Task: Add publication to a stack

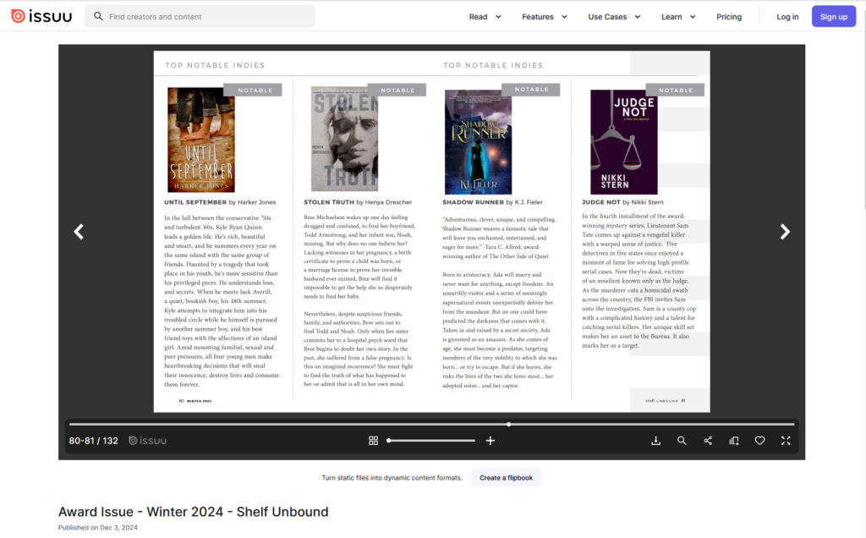Action: tap(734, 441)
